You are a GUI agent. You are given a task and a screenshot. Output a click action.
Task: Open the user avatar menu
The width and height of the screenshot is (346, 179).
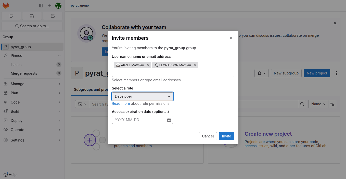[58, 6]
